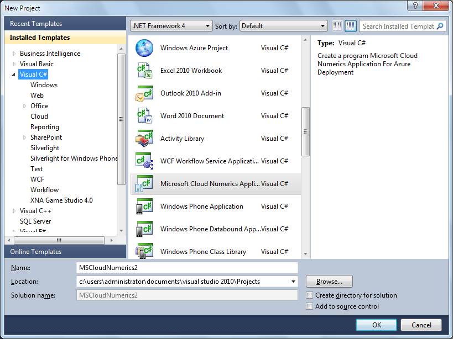Switch to medium icons list view
Screen dimensions: 453x339
tap(351, 26)
